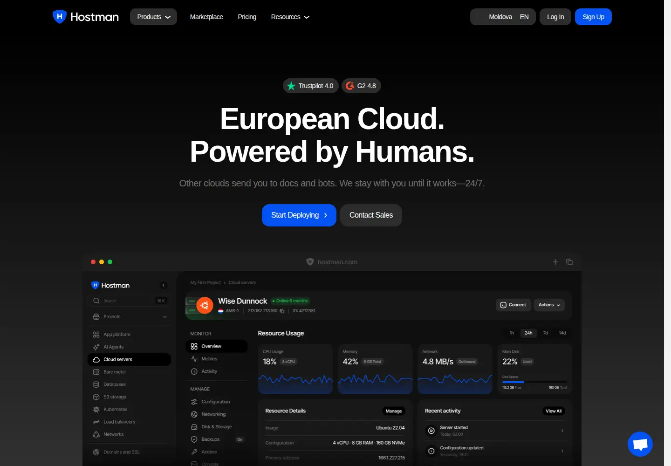
Task: Open Databases in the sidebar
Action: click(x=129, y=384)
